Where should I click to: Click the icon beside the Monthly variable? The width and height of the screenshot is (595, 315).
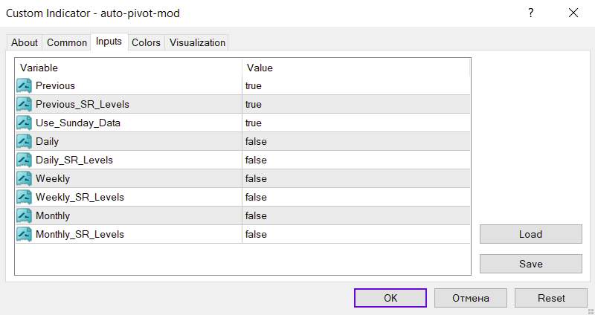[x=24, y=215]
